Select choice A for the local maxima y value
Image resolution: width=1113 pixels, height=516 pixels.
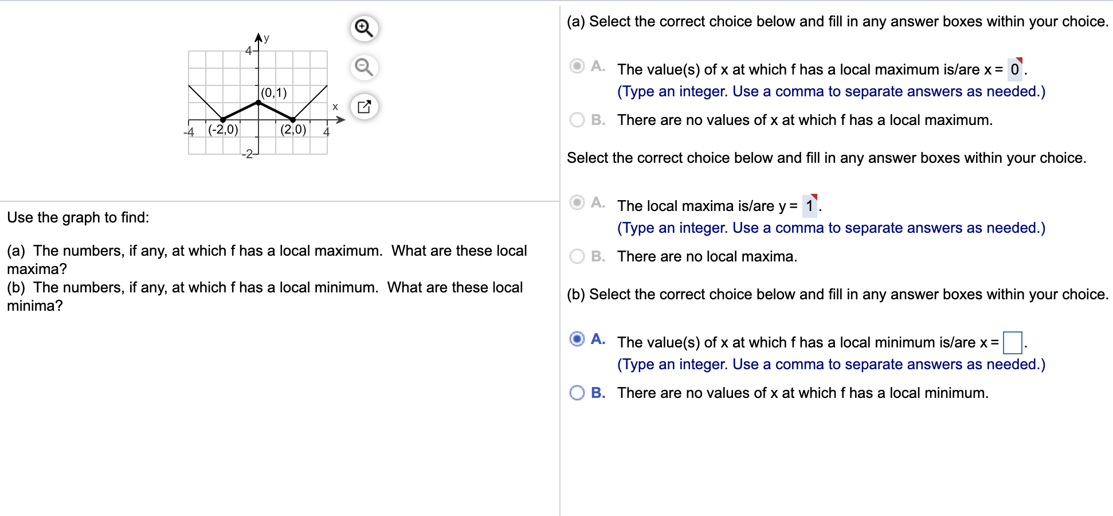coord(577,204)
